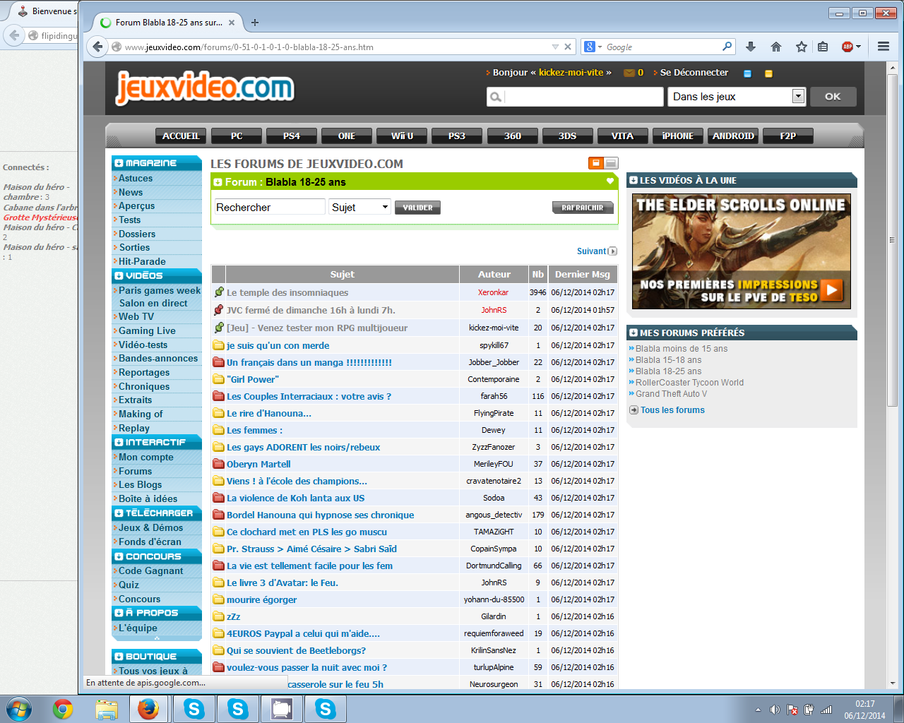Viewport: 904px width, 723px height.
Task: Bookmark this page with the star icon
Action: 801,47
